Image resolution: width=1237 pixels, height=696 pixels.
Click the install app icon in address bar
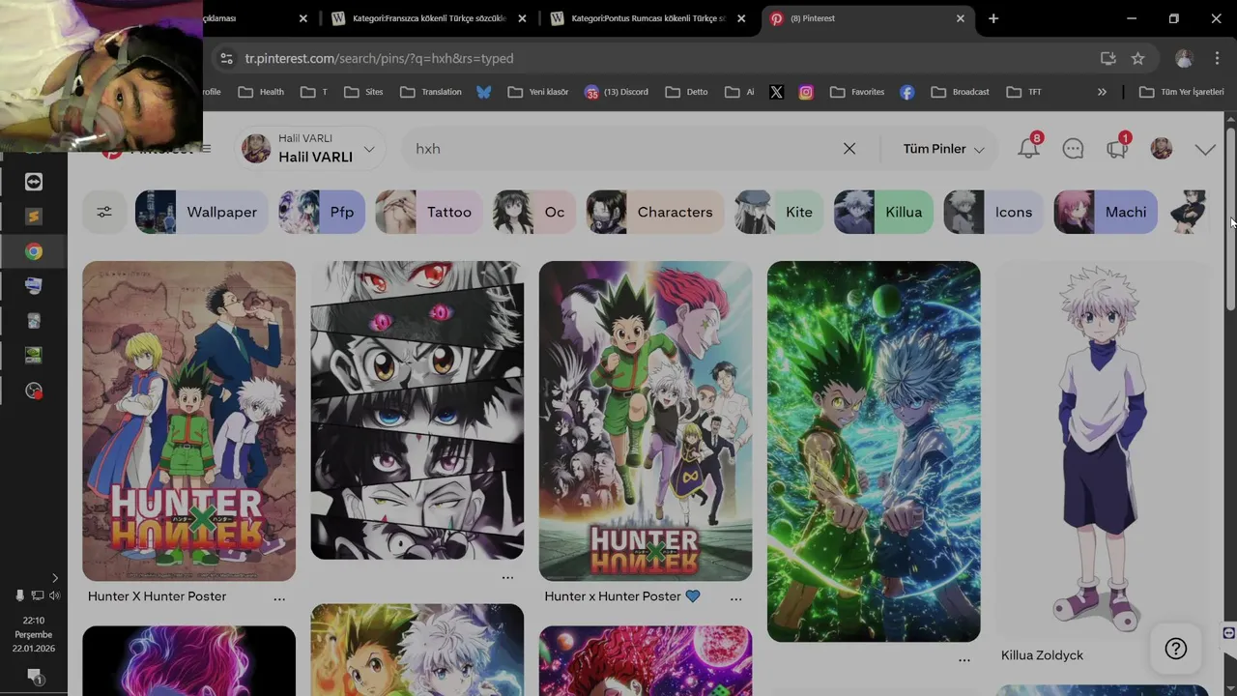(x=1108, y=58)
